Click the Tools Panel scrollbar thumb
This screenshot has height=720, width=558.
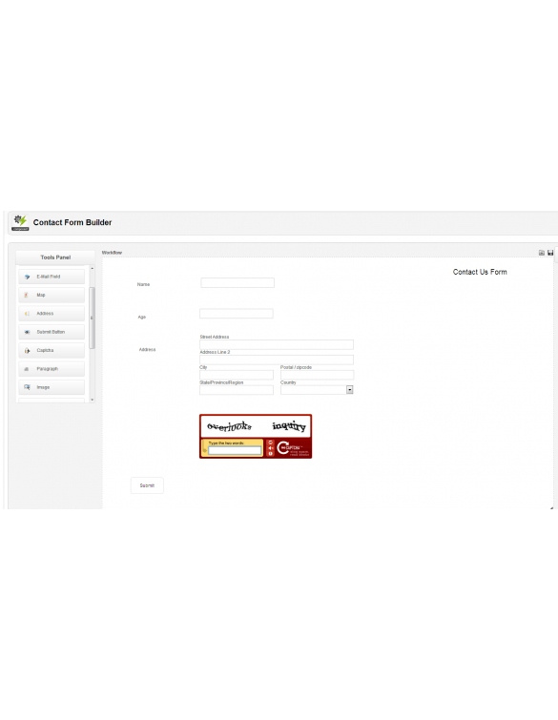pyautogui.click(x=92, y=318)
